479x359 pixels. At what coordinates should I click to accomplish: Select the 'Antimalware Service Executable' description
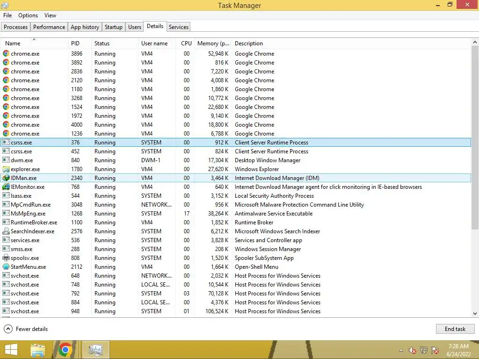273,213
